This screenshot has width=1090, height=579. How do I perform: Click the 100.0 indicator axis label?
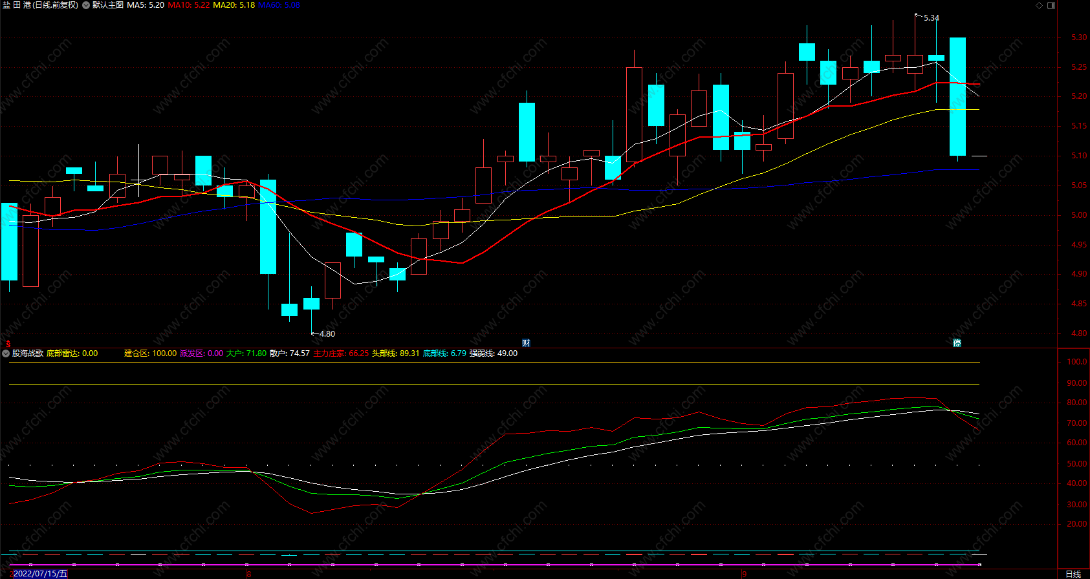coord(1076,362)
